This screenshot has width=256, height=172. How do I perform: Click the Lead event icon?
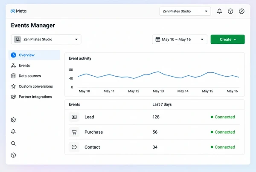click(74, 117)
